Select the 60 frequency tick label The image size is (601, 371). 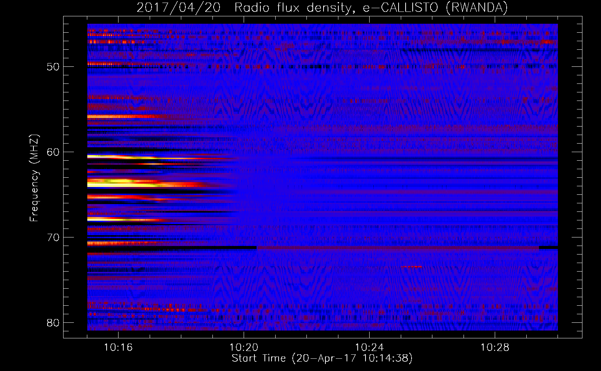[53, 152]
